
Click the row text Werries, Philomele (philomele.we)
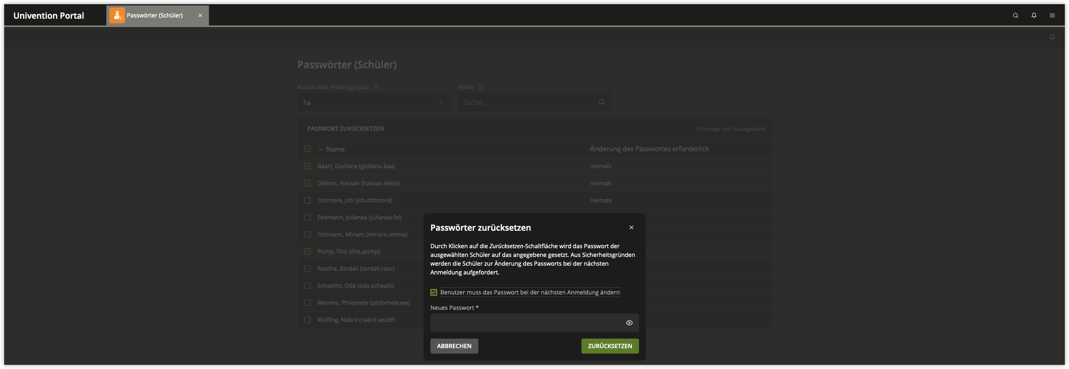point(364,303)
